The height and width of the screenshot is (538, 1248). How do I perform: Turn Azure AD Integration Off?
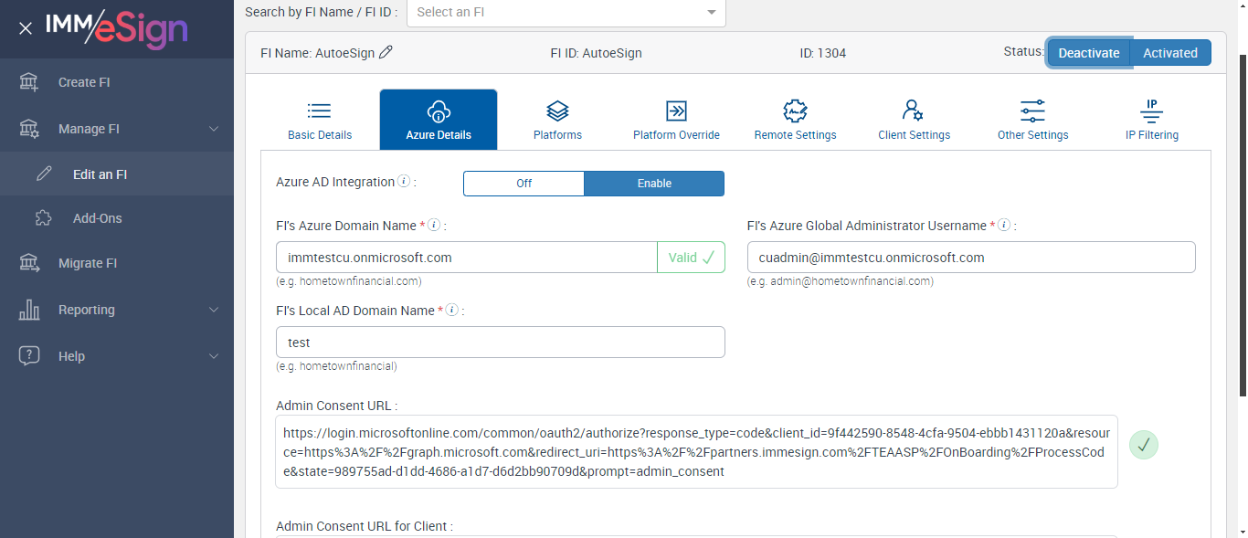[x=524, y=184]
